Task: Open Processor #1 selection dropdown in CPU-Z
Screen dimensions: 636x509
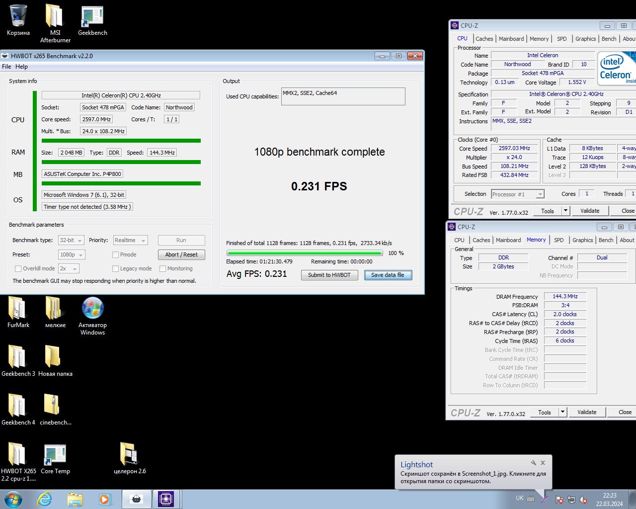Action: [518, 194]
